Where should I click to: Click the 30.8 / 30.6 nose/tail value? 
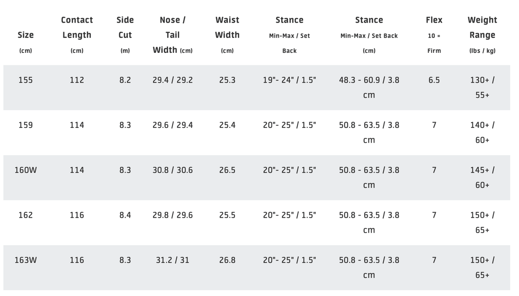coord(173,170)
